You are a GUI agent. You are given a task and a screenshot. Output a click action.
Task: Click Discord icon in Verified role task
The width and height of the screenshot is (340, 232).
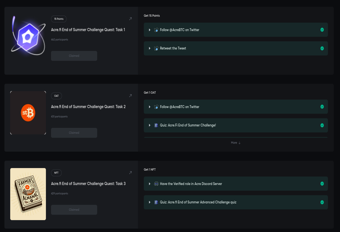pos(156,184)
